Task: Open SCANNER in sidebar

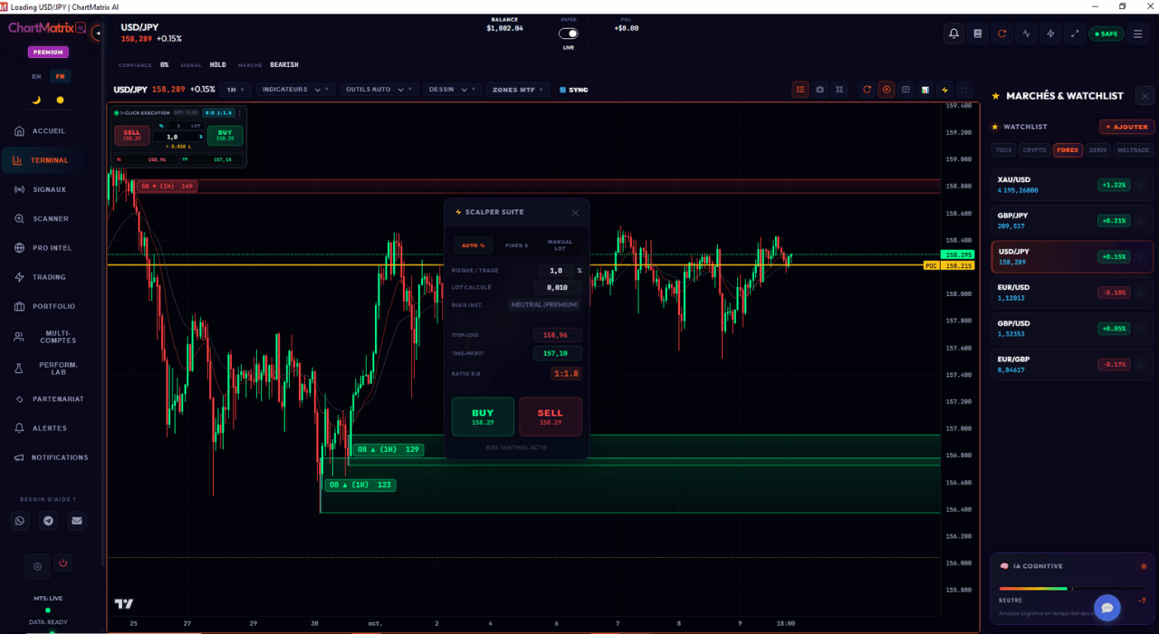Action: point(52,218)
